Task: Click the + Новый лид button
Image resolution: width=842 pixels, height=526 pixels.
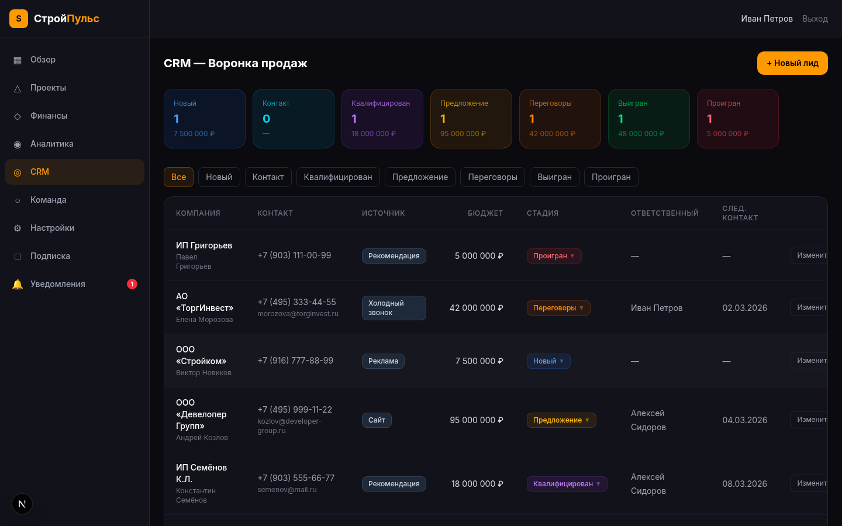Action: point(792,63)
